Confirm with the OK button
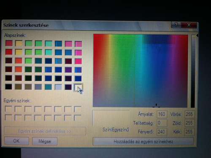 [16, 141]
